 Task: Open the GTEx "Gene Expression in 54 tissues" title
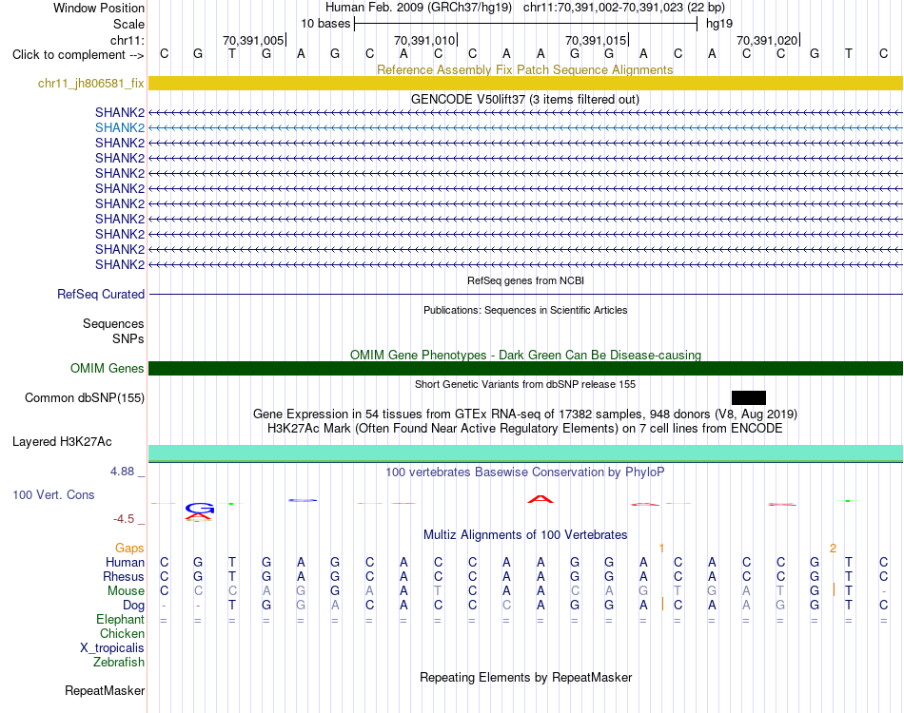[525, 414]
